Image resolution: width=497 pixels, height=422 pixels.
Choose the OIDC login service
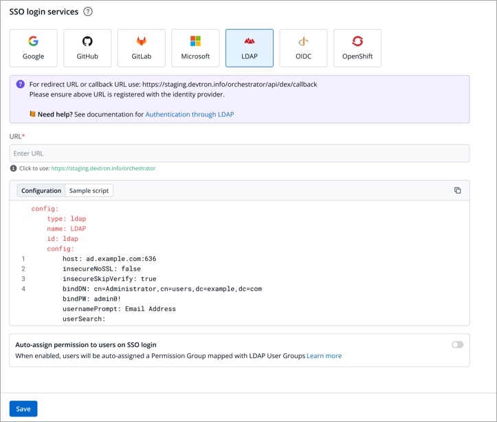303,48
